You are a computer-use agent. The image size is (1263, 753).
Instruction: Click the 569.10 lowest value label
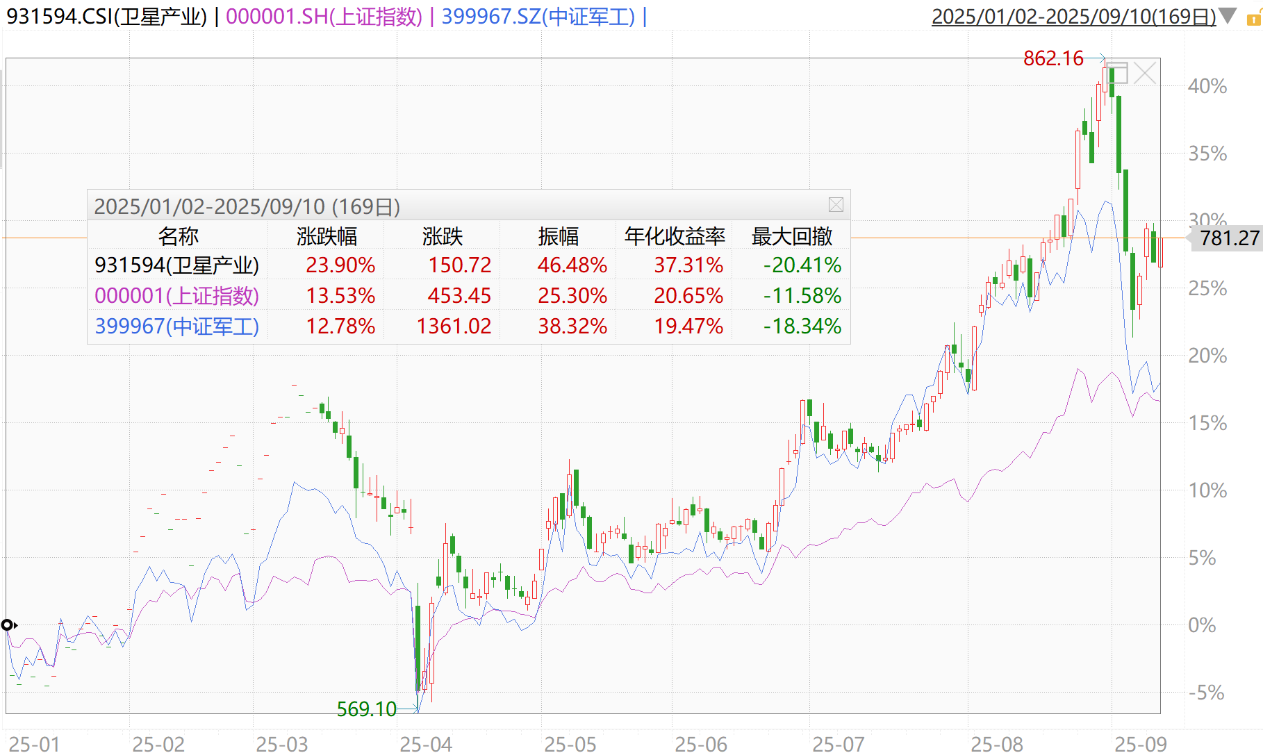(368, 710)
